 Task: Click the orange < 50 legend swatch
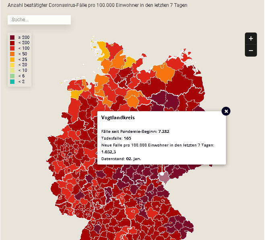(x=12, y=54)
